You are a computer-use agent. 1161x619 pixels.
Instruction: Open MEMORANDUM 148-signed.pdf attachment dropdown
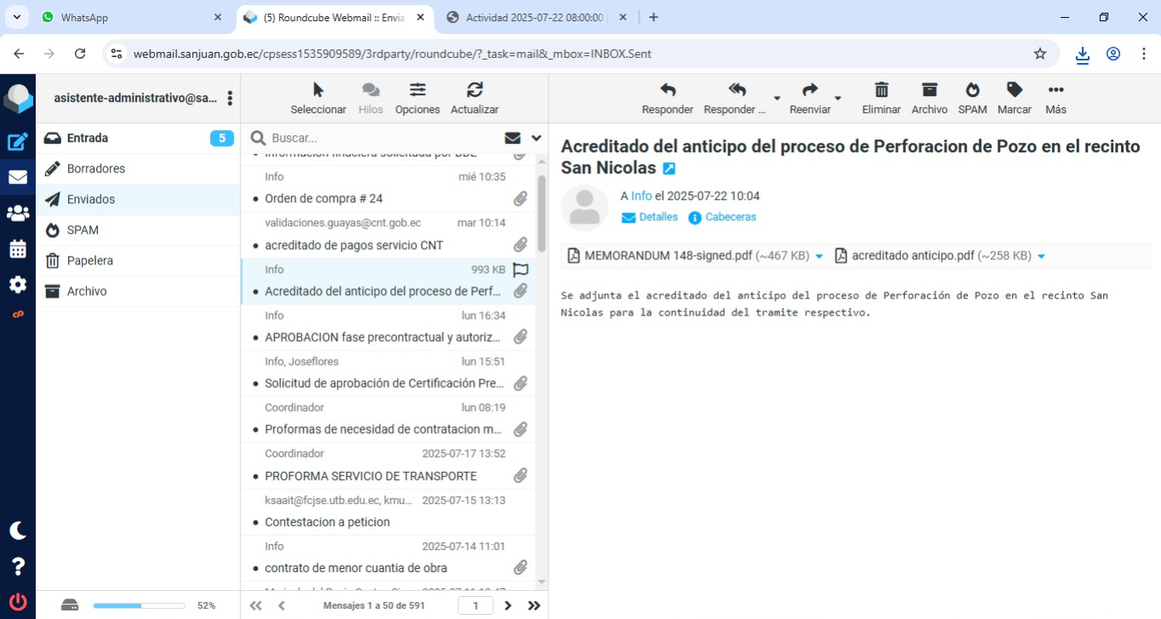click(819, 256)
